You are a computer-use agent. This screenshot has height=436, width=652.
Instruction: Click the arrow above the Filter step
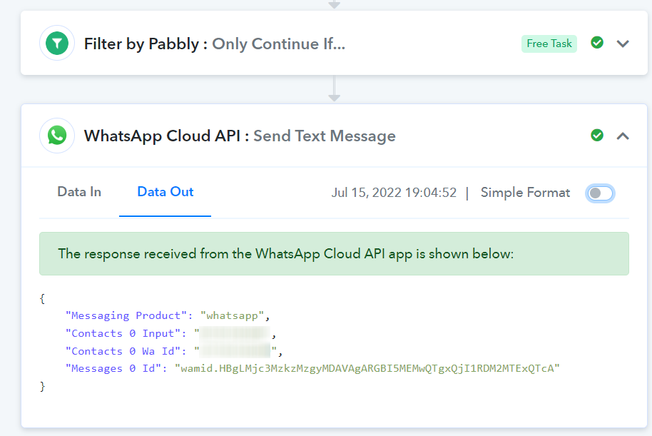pos(335,4)
